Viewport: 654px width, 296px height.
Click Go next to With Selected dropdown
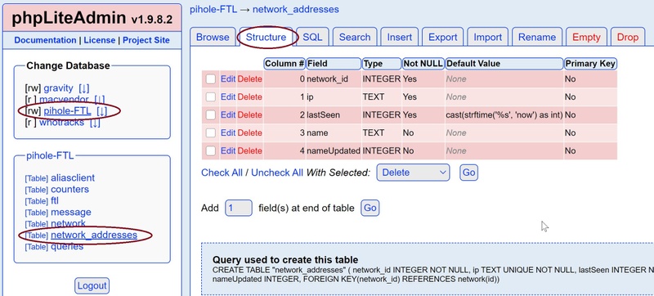coord(468,173)
